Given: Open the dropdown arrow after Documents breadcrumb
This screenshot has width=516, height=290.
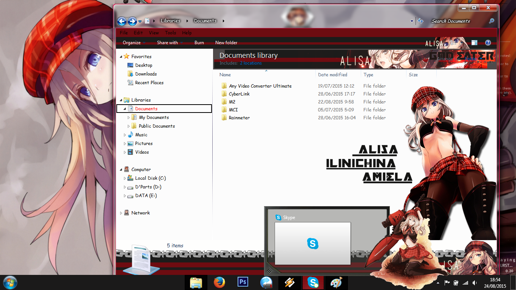Looking at the screenshot, I should tap(223, 21).
